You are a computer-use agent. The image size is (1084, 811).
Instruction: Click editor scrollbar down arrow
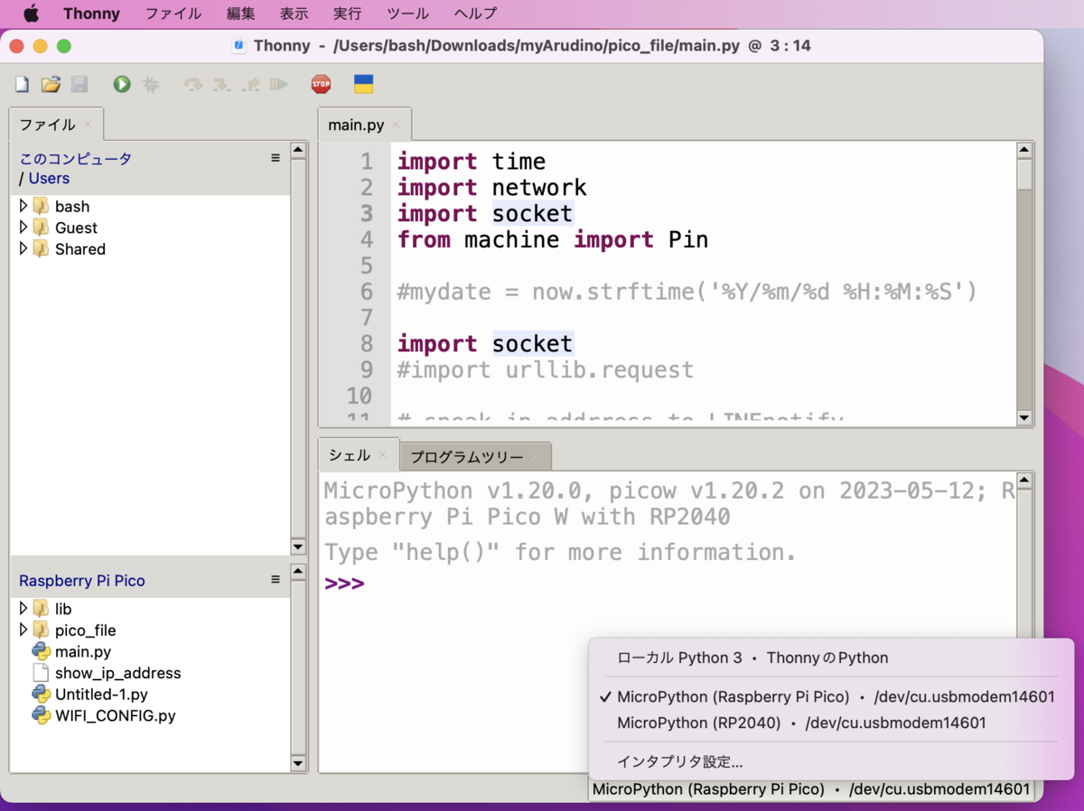point(1024,417)
